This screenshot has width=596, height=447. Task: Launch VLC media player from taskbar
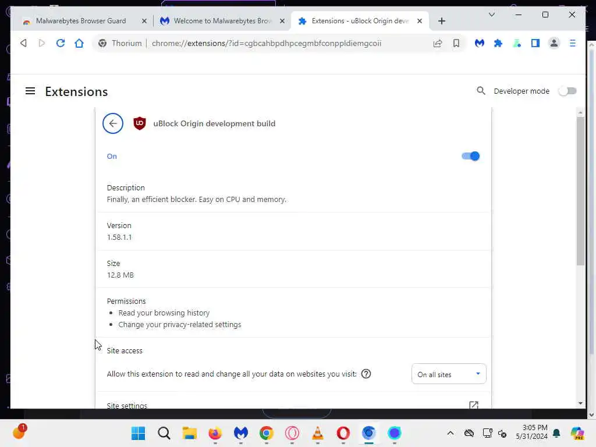click(x=317, y=433)
